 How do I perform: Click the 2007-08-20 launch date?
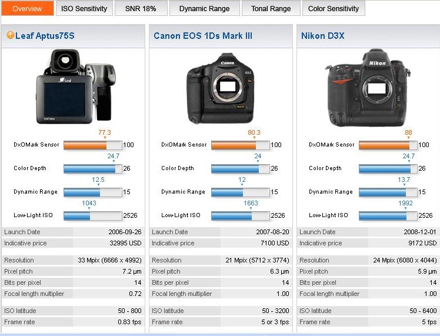coord(272,232)
